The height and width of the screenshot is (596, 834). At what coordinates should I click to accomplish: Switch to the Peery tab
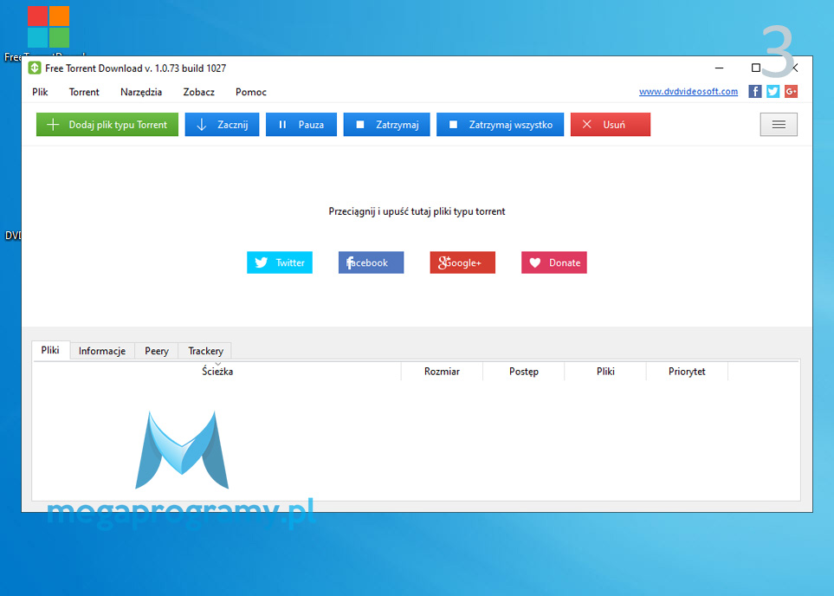click(157, 351)
